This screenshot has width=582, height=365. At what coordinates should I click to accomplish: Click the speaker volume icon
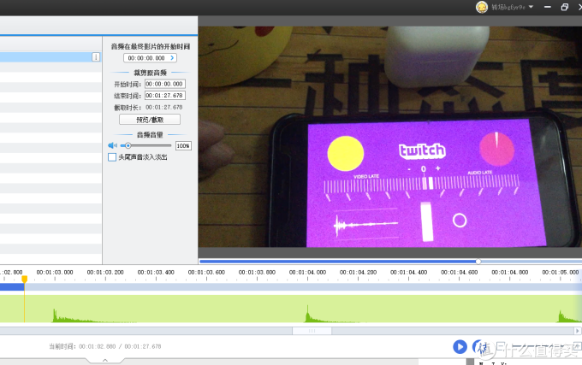pyautogui.click(x=112, y=145)
